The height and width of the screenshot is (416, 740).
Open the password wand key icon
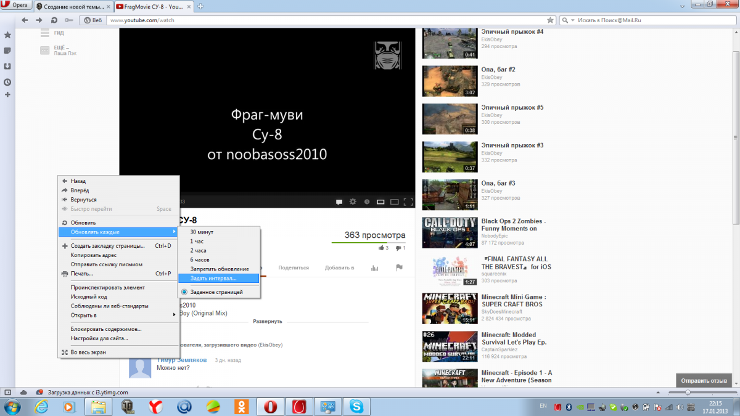(x=69, y=20)
